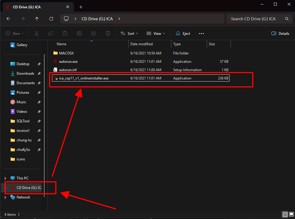Click the Delete trash can icon
The width and height of the screenshot is (295, 219).
pyautogui.click(x=108, y=34)
